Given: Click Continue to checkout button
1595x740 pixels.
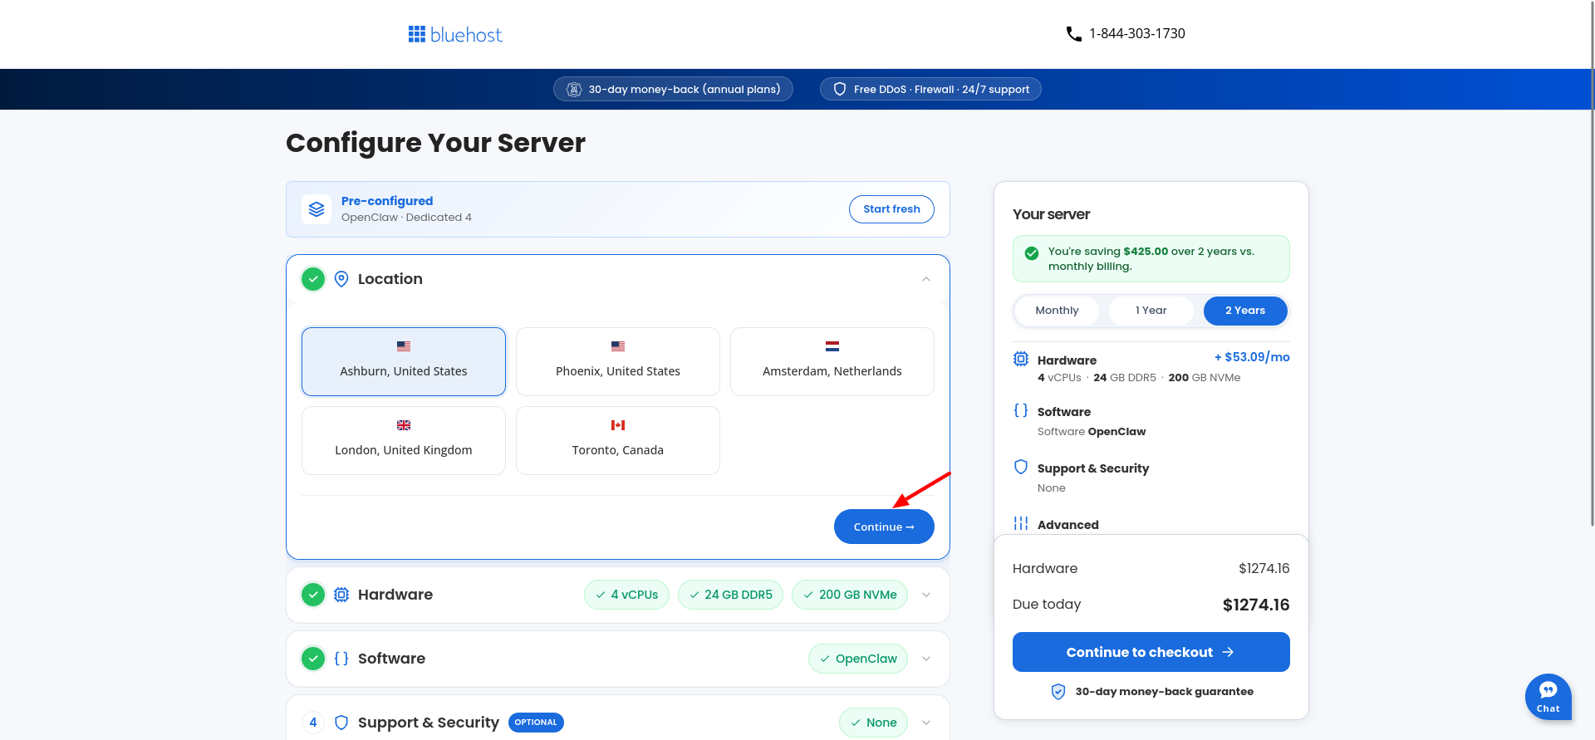Looking at the screenshot, I should 1151,652.
